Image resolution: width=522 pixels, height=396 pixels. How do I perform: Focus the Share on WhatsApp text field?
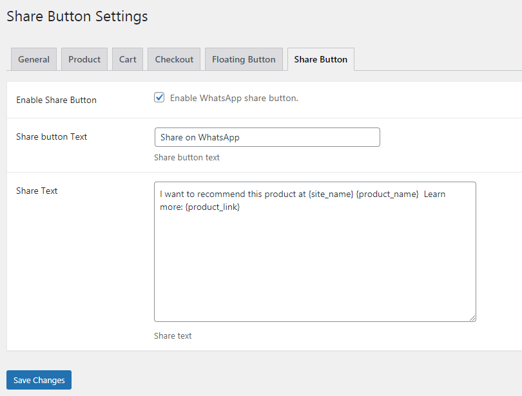pyautogui.click(x=267, y=137)
